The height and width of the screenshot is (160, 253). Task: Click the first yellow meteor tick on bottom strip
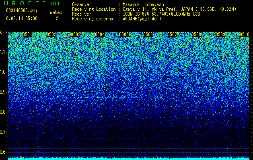[20, 158]
